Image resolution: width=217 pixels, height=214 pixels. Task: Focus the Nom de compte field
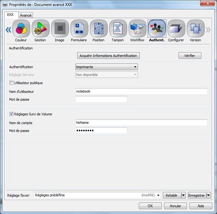pyautogui.click(x=141, y=123)
